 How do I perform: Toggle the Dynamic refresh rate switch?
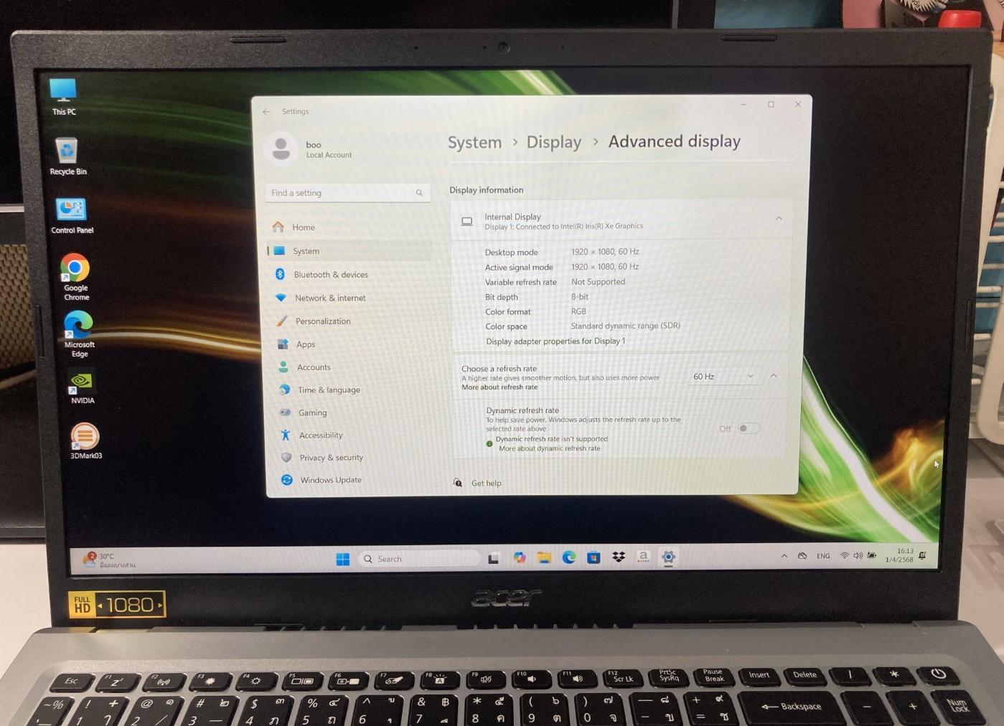click(748, 428)
